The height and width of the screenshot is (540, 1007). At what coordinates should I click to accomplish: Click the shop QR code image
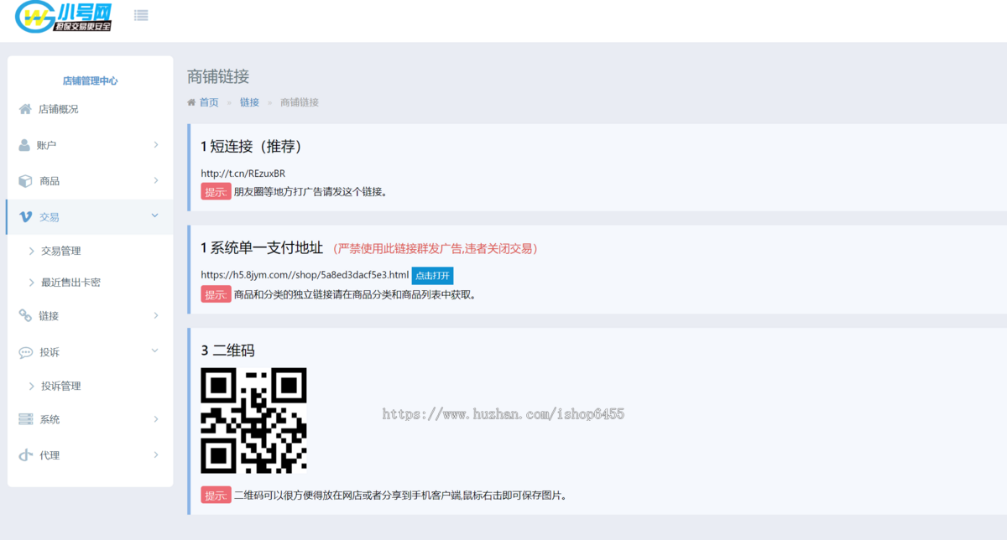pos(253,420)
